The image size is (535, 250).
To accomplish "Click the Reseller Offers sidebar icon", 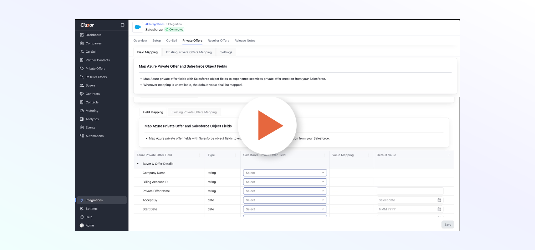I will (x=82, y=77).
